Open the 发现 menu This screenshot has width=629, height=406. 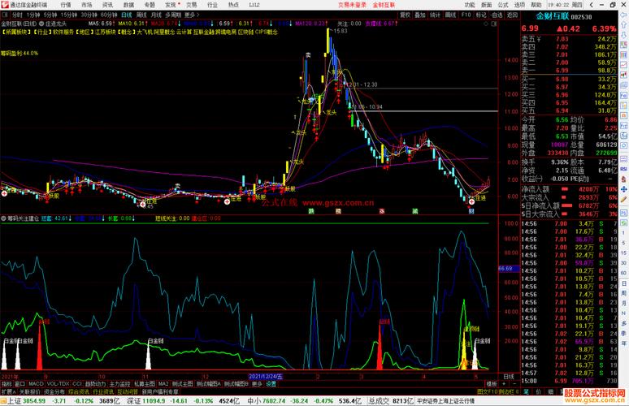click(171, 5)
